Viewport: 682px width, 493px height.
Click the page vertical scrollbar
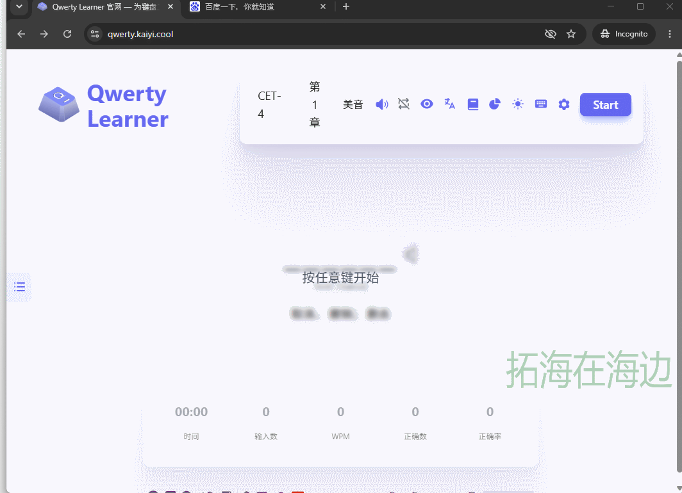click(x=679, y=267)
